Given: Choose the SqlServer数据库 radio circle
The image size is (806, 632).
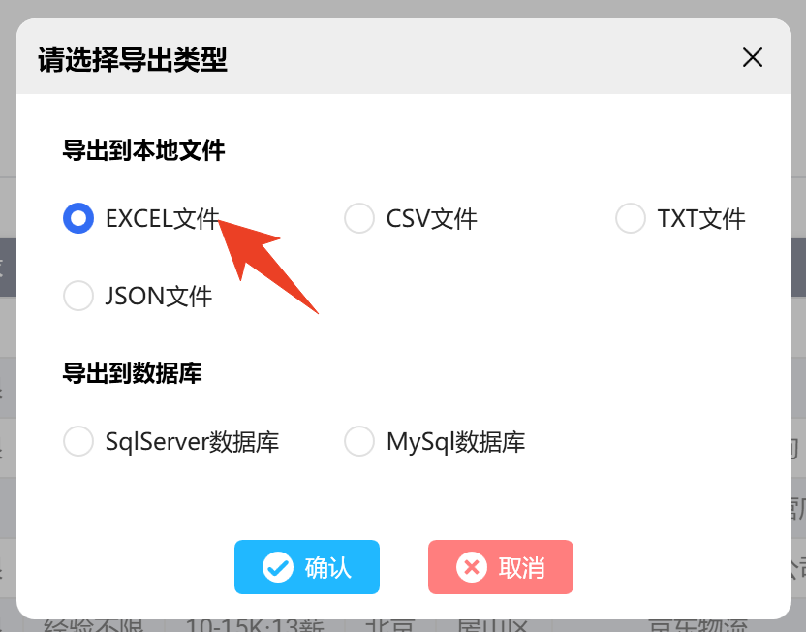Looking at the screenshot, I should pos(78,441).
